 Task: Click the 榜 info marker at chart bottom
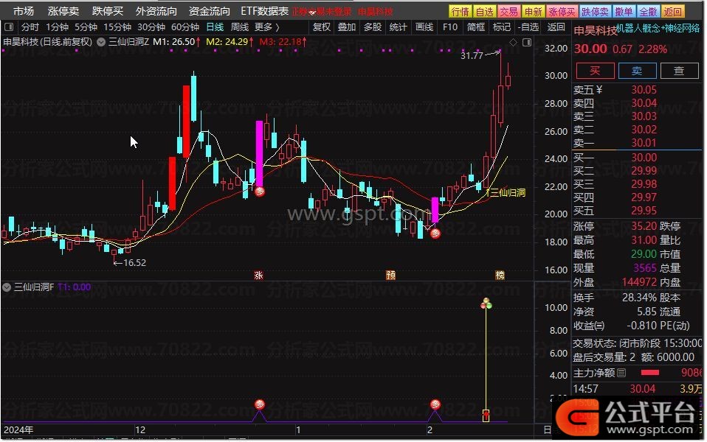click(500, 275)
